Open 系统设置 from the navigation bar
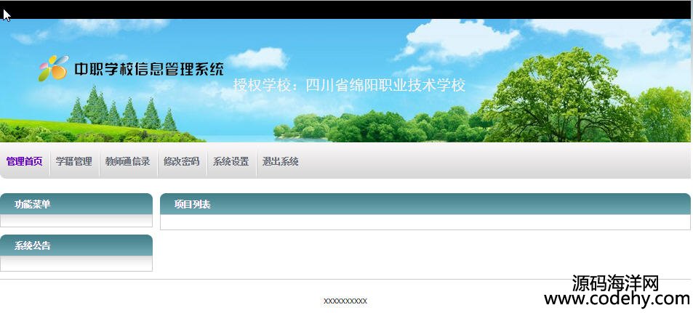Image resolution: width=693 pixels, height=313 pixels. pos(231,161)
